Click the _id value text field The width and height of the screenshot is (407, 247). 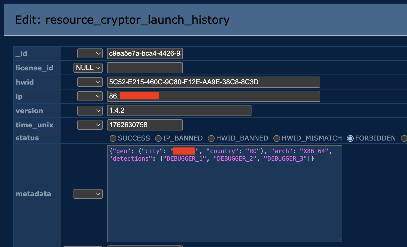click(145, 54)
